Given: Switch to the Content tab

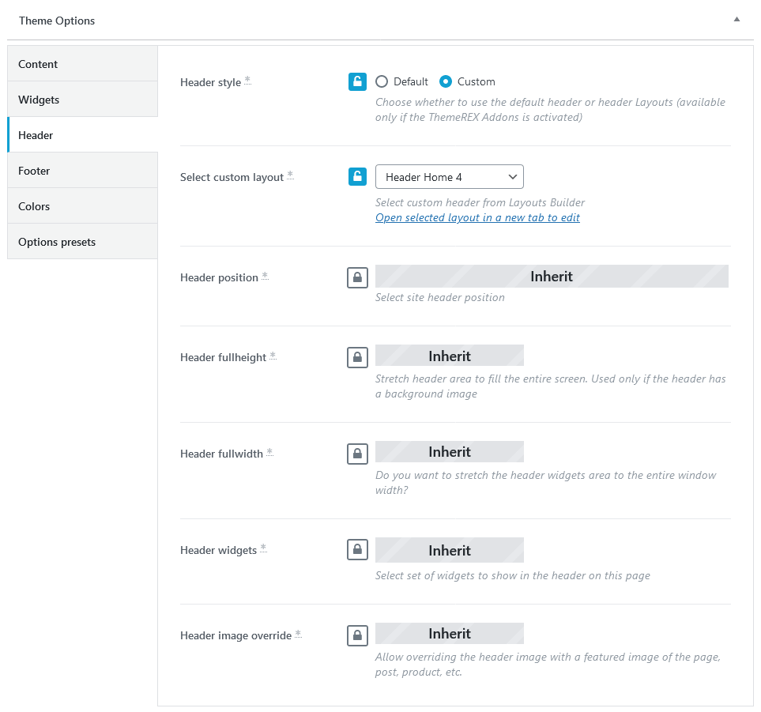Looking at the screenshot, I should coord(82,64).
